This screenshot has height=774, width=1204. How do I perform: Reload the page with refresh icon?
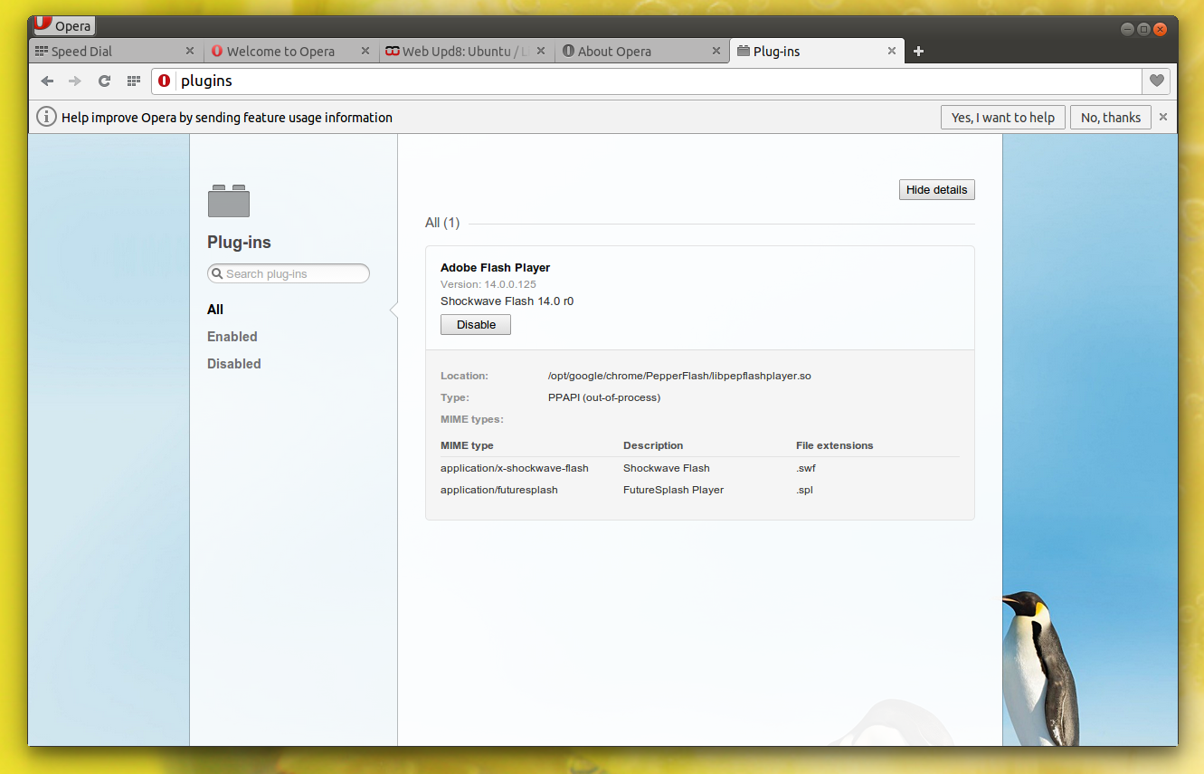104,81
